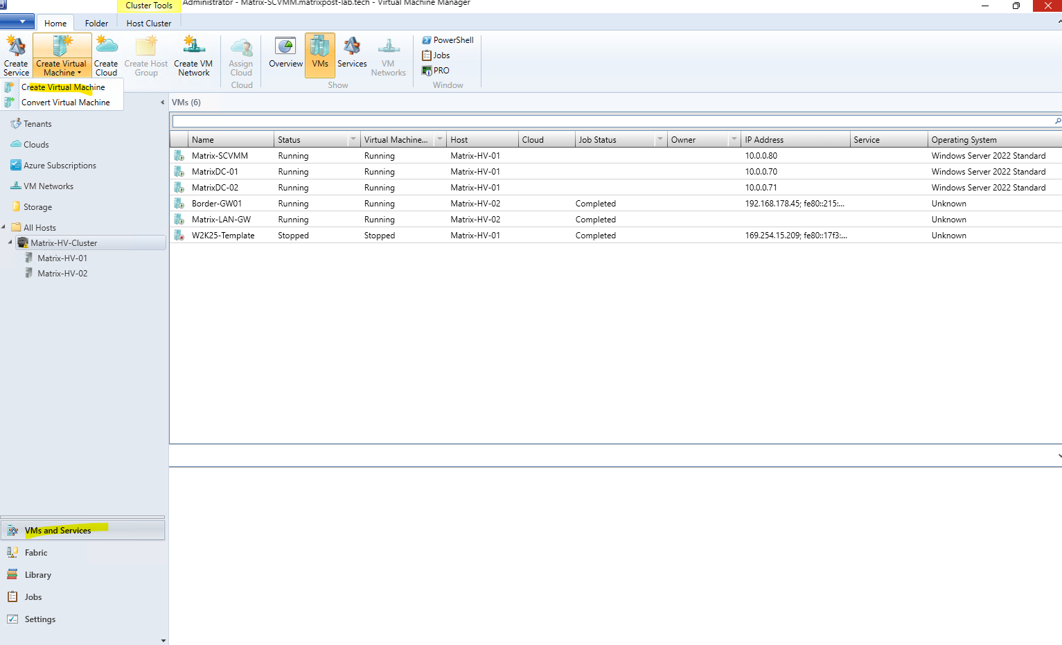This screenshot has height=645, width=1062.
Task: Open Create Virtual Machine split button
Action: [x=62, y=55]
